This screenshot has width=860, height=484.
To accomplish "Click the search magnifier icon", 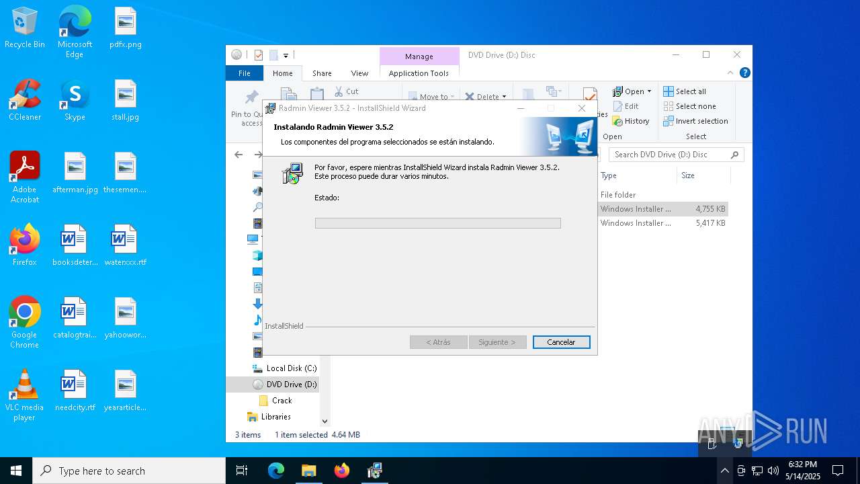I will click(735, 155).
